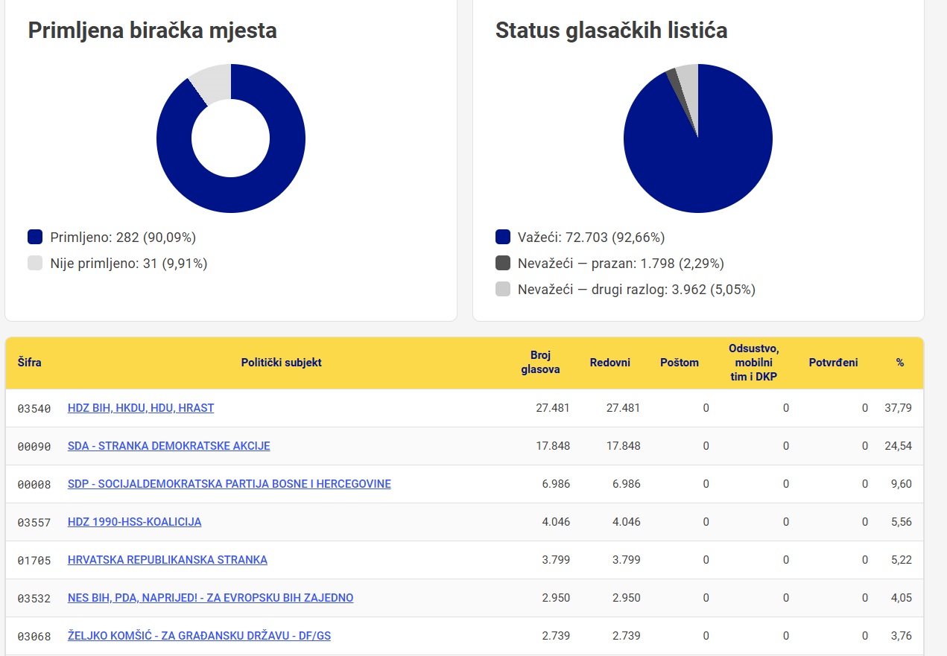Click the Odsustvo, mobilni tim i DKP header
Viewport: 947px width, 656px height.
pyautogui.click(x=754, y=363)
